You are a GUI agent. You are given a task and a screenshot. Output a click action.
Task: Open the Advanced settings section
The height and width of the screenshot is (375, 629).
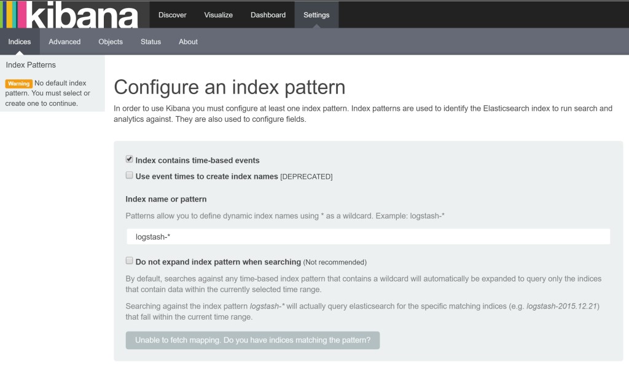[x=64, y=42]
